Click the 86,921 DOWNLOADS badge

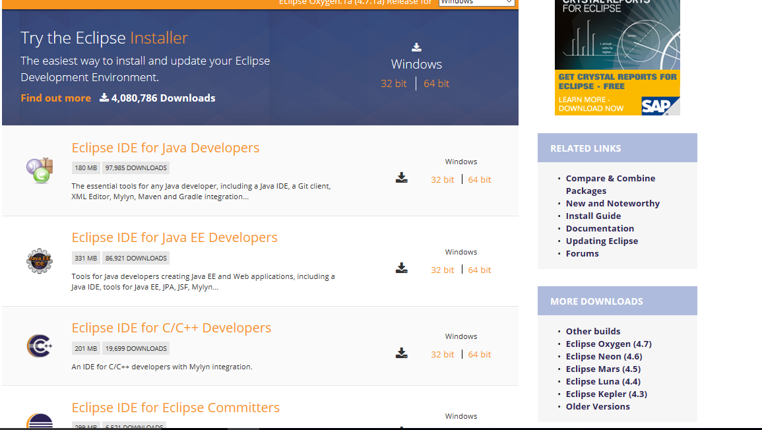(x=136, y=259)
